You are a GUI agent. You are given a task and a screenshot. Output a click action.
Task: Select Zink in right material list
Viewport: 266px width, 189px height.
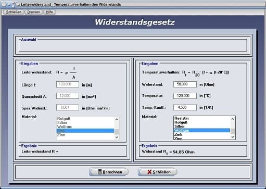[202, 134]
